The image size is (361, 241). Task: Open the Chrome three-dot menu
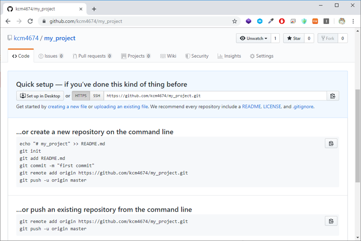pyautogui.click(x=353, y=21)
